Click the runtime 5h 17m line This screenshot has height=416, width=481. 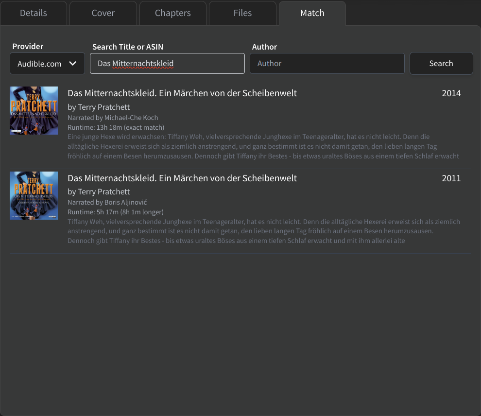pos(116,212)
